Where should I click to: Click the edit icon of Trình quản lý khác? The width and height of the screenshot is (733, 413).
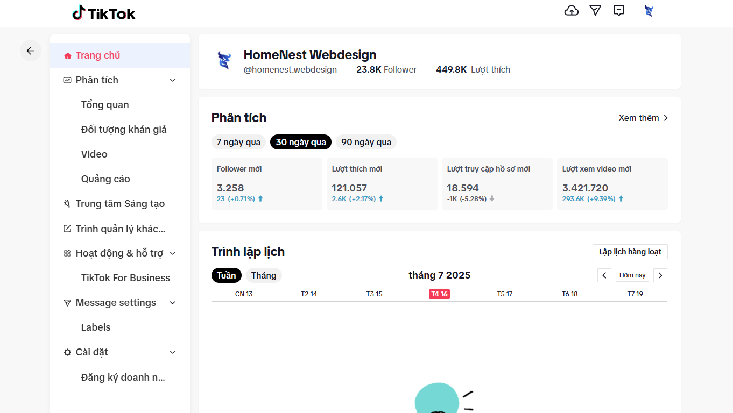(x=67, y=229)
